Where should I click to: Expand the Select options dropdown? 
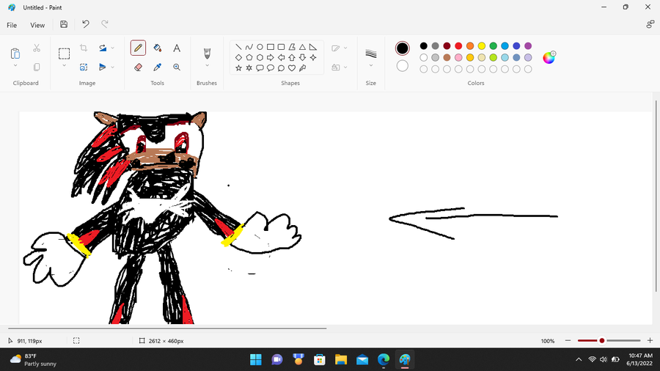pyautogui.click(x=64, y=65)
